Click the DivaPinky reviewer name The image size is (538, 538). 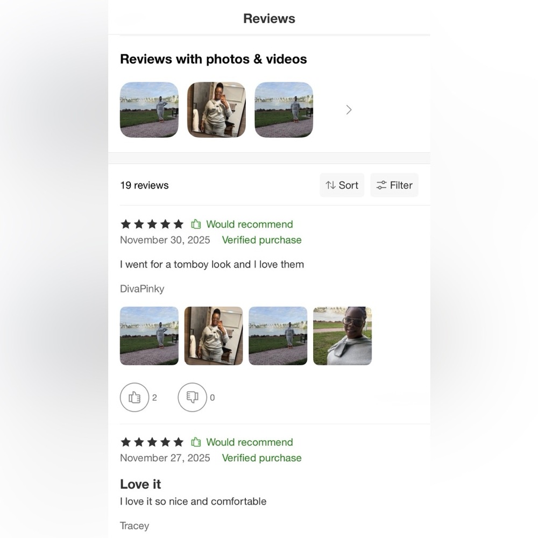[142, 289]
